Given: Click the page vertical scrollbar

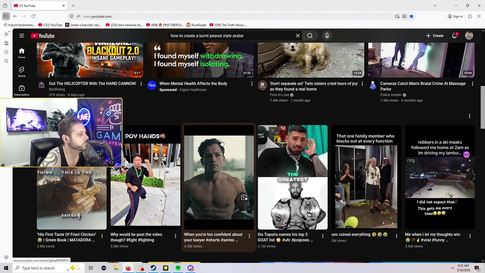Looking at the screenshot, I should click(x=482, y=108).
